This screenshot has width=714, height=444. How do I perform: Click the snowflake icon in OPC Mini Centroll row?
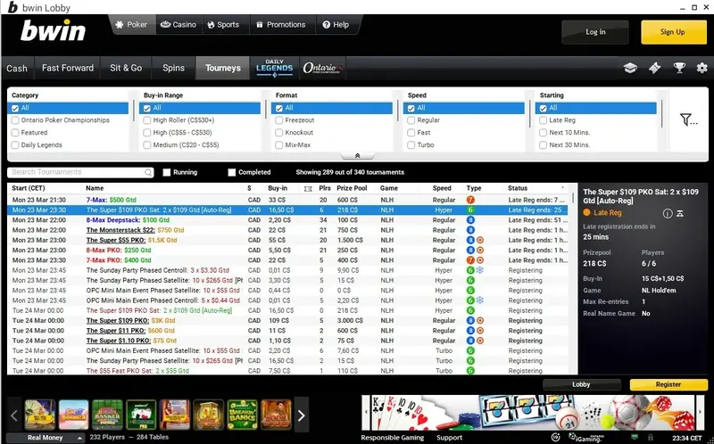tap(480, 300)
